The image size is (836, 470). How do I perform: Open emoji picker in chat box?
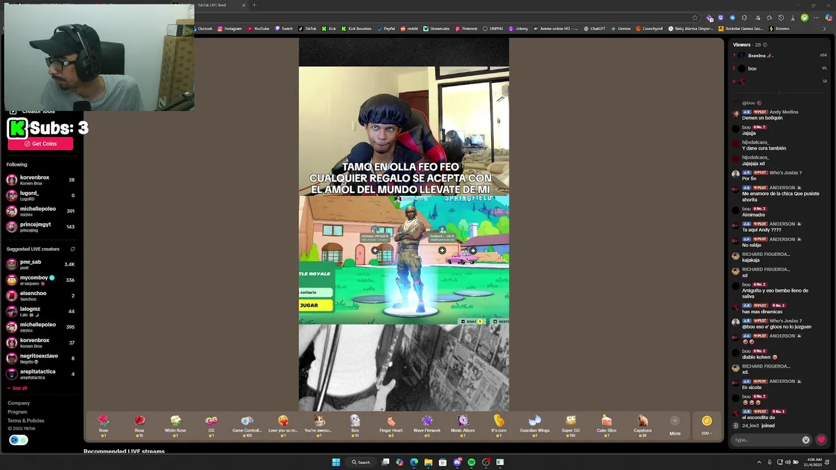[x=805, y=440]
